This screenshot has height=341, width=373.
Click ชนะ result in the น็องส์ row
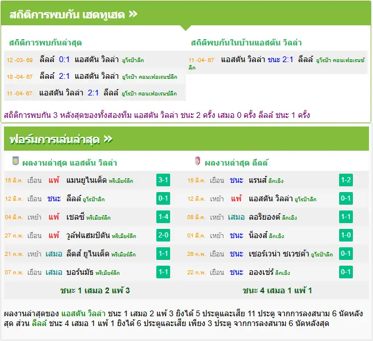click(x=236, y=235)
